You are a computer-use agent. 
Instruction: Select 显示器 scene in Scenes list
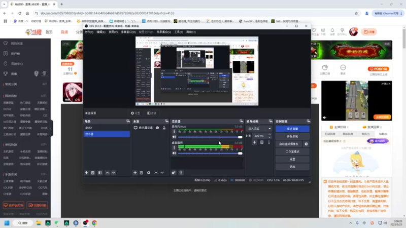click(107, 134)
